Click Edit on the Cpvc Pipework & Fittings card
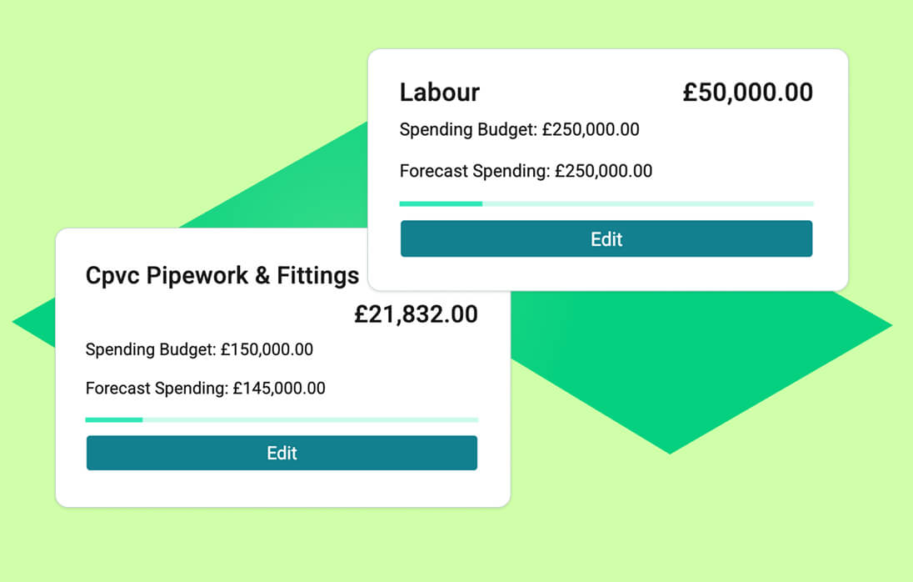 281,453
